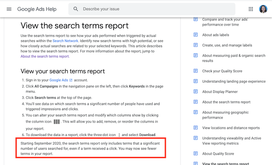This screenshot has width=272, height=165.
Task: Click the bold 'Keywords' text in step 2
Action: [x=137, y=86]
